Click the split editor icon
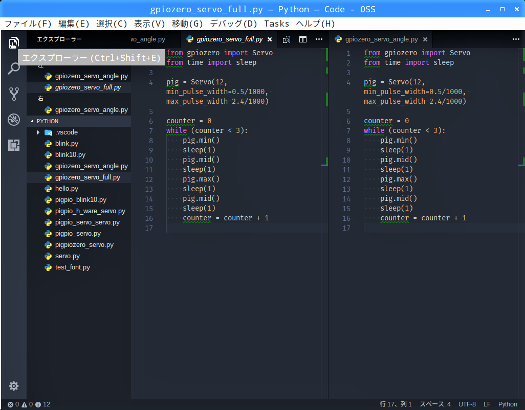Image resolution: width=525 pixels, height=410 pixels. tap(303, 39)
